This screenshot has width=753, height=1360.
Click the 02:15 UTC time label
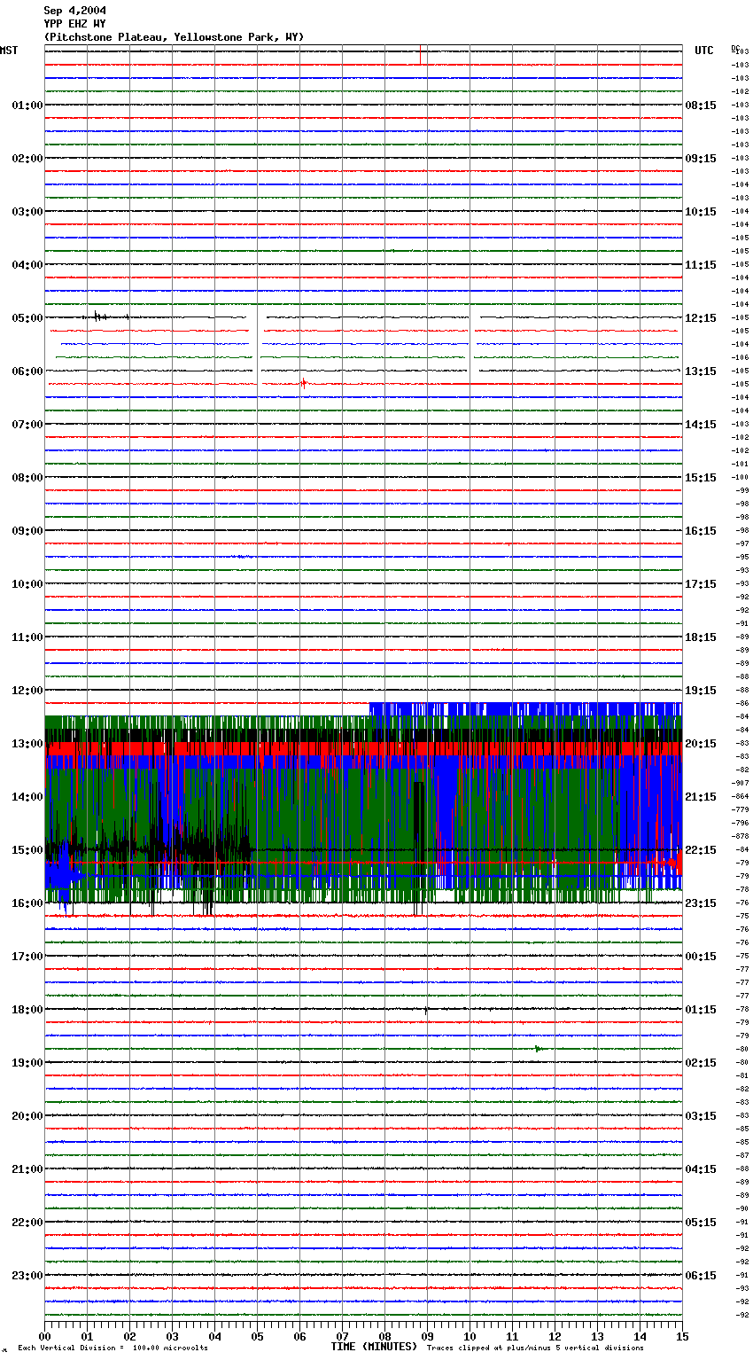click(701, 1063)
